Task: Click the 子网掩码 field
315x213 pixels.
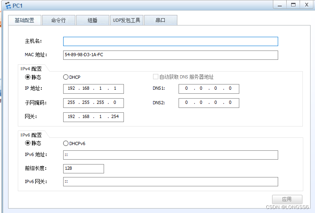Action: pyautogui.click(x=94, y=103)
